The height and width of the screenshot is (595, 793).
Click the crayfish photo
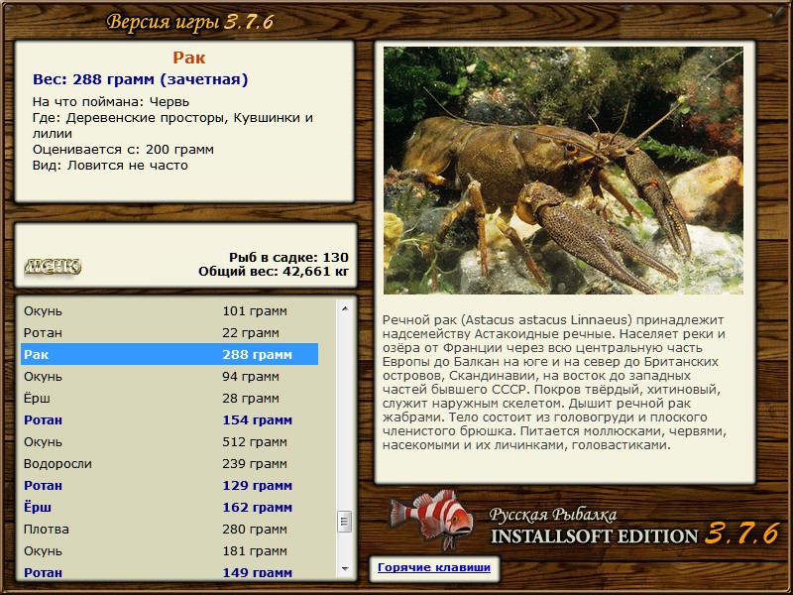point(563,171)
